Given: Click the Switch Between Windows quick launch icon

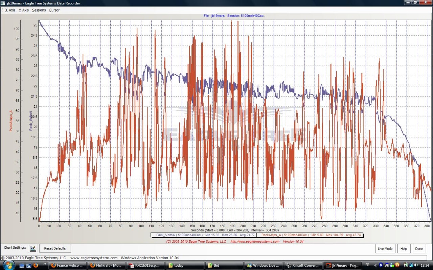Looking at the screenshot, I should [29, 266].
